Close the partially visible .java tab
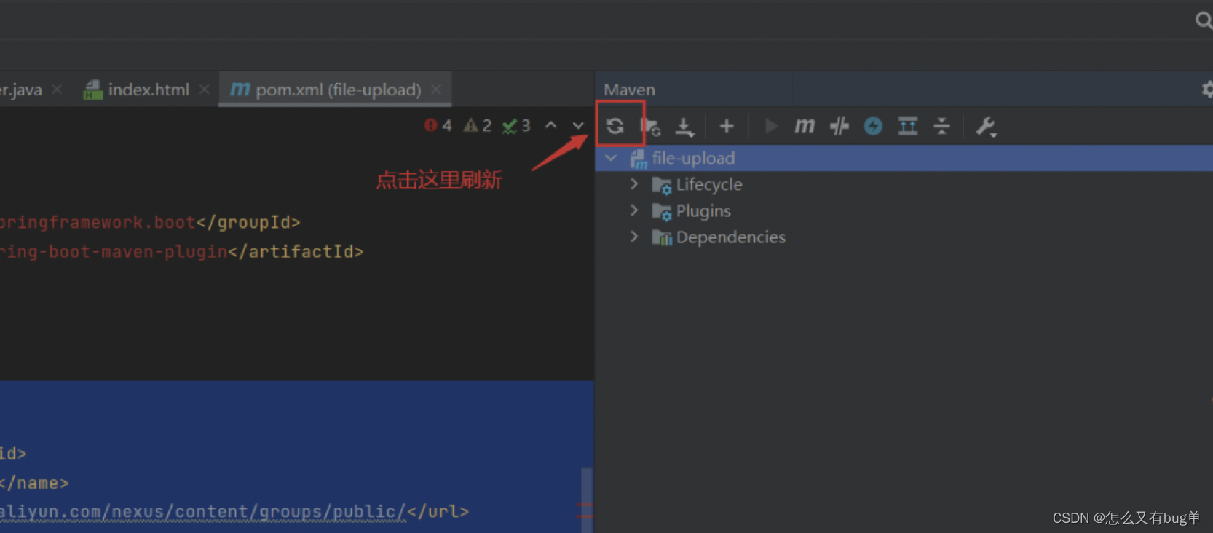Image resolution: width=1213 pixels, height=533 pixels. pyautogui.click(x=57, y=89)
